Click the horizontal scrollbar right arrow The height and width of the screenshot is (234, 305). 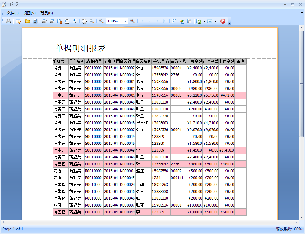[296, 222]
